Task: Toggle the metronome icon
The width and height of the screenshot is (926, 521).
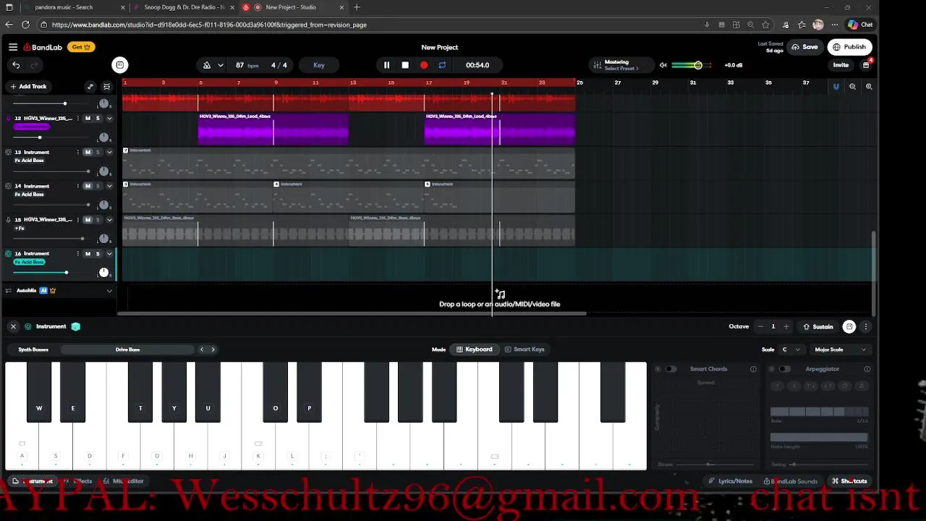Action: [207, 65]
